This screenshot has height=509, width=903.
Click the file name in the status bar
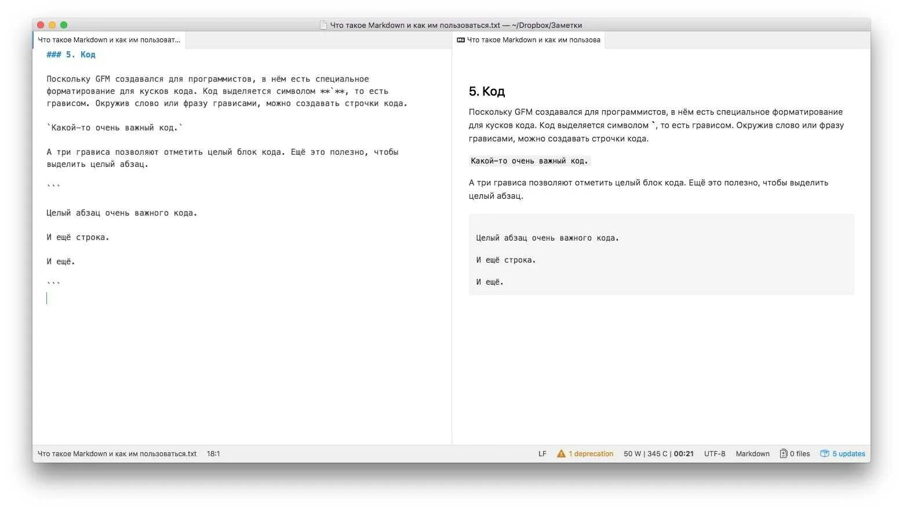pos(117,454)
